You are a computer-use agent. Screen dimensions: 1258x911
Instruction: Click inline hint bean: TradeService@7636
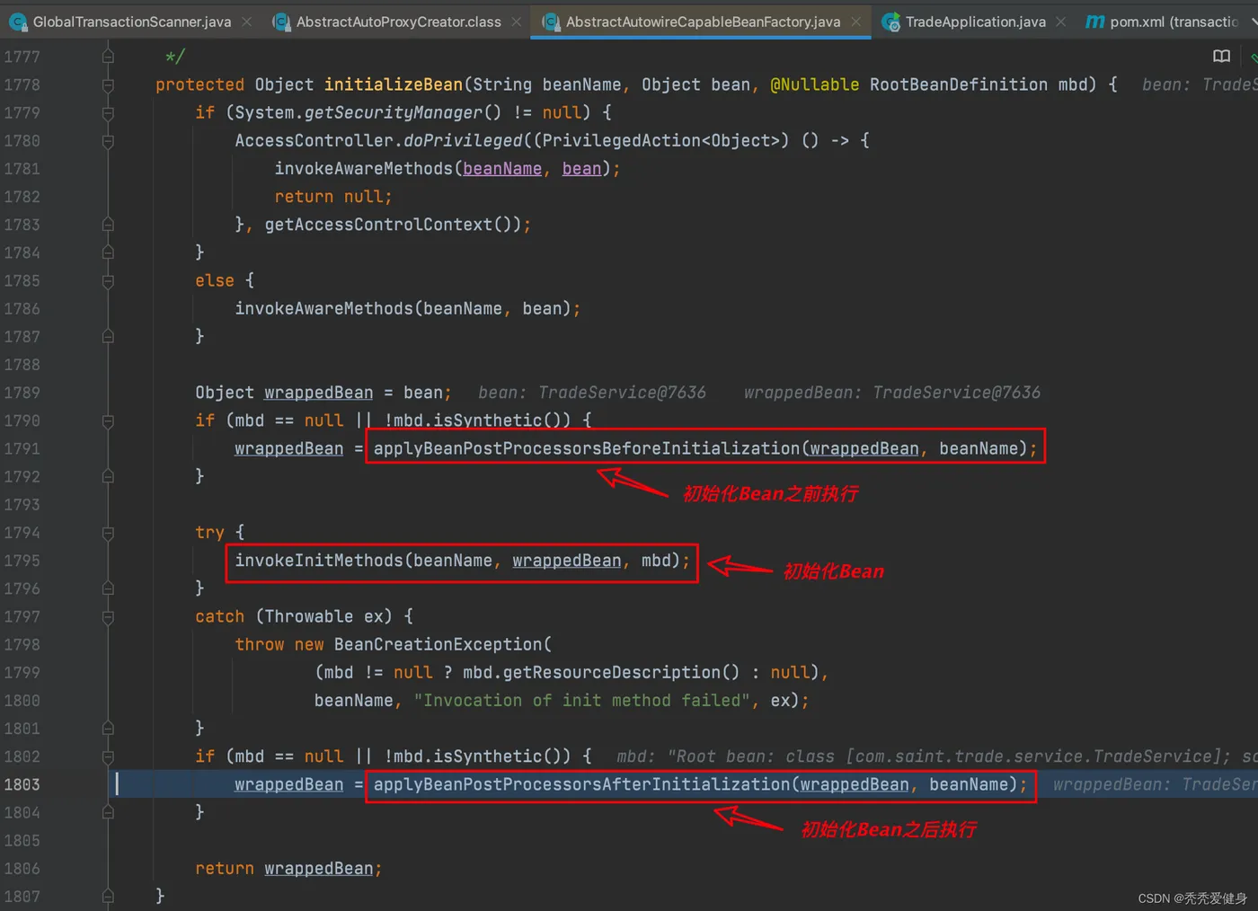click(592, 393)
